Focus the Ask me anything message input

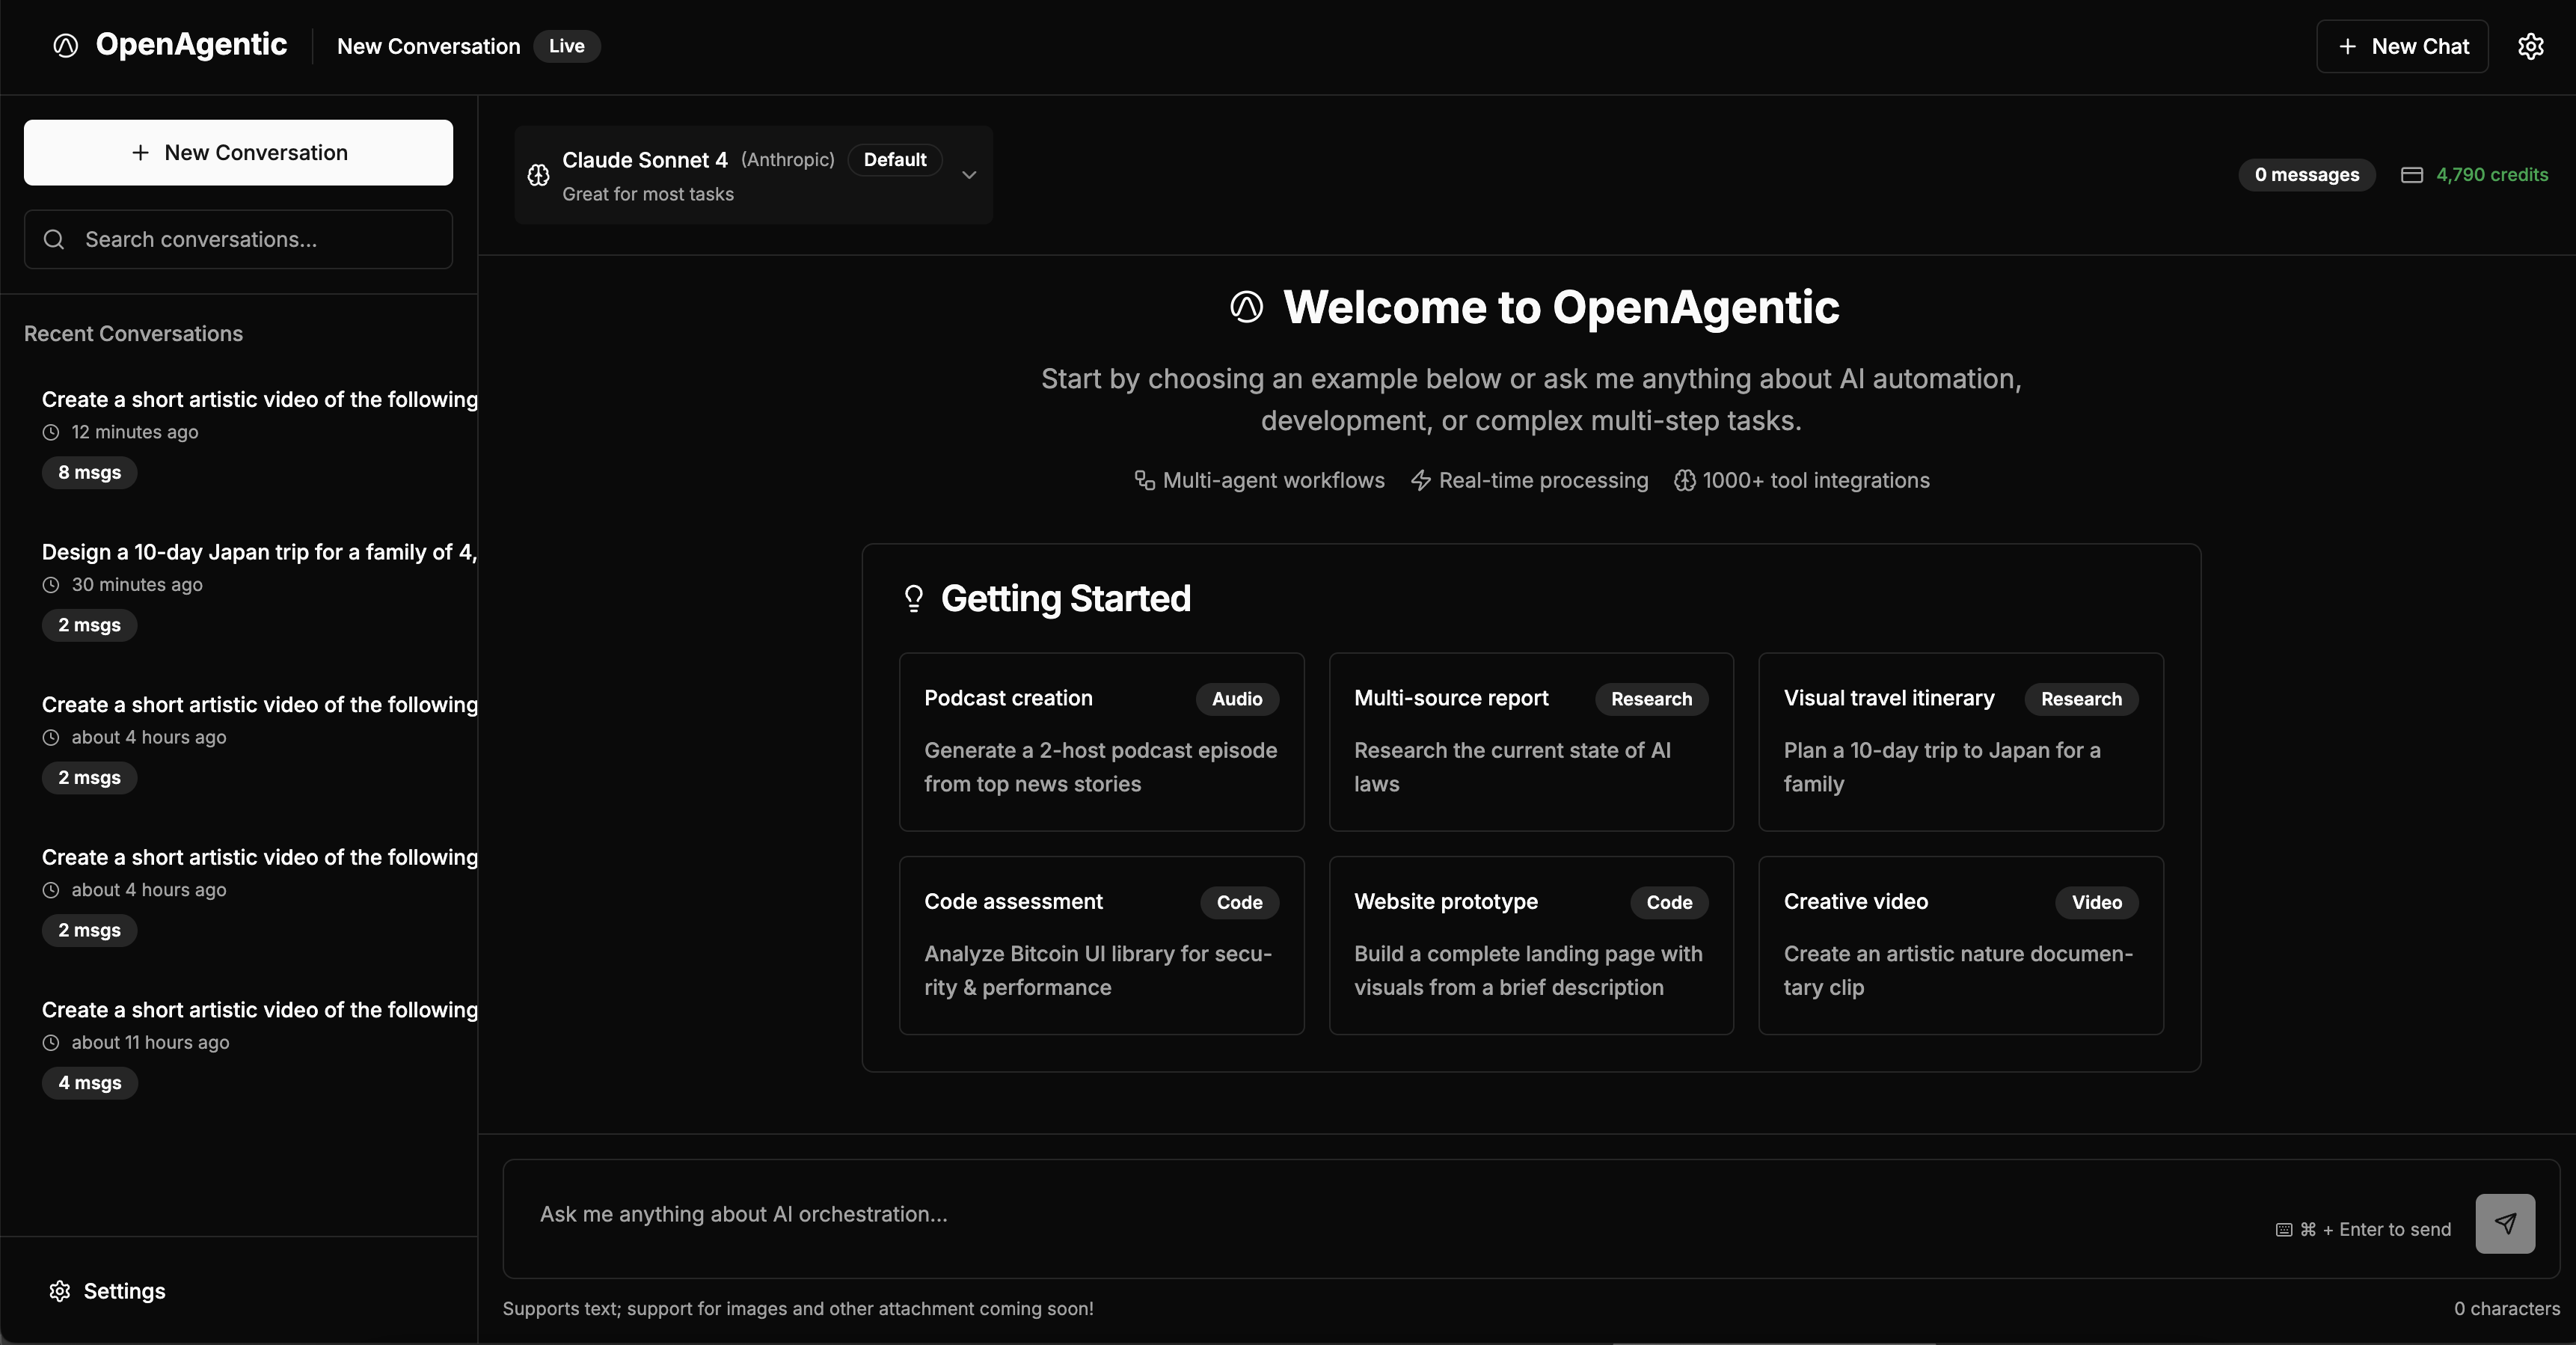(1380, 1214)
